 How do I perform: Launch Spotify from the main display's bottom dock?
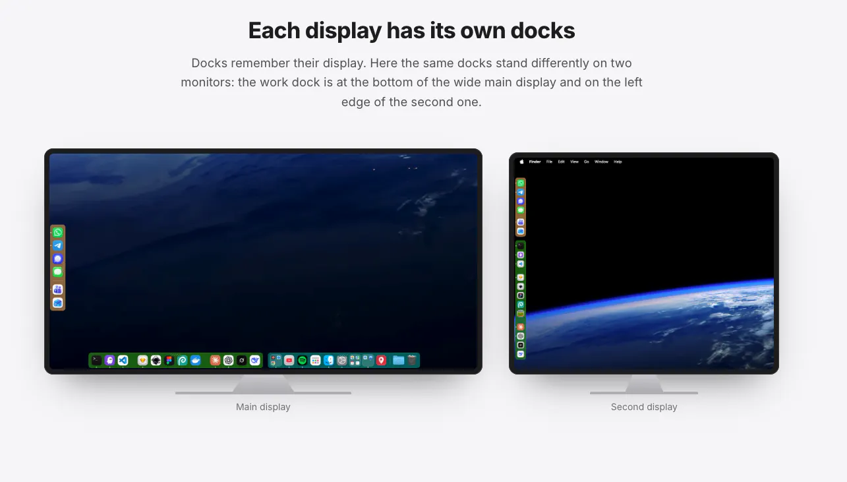(303, 360)
